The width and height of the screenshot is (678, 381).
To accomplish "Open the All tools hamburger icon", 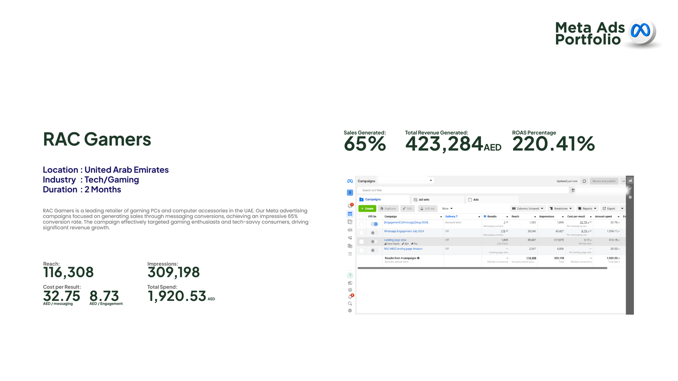I will pyautogui.click(x=350, y=254).
